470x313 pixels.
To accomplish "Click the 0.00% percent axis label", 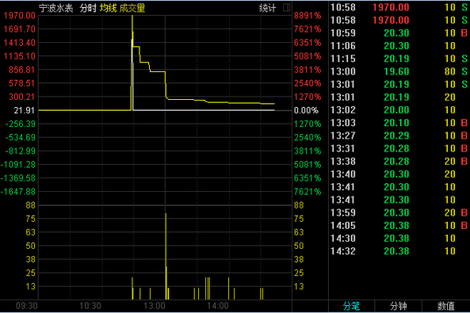I will [x=306, y=110].
